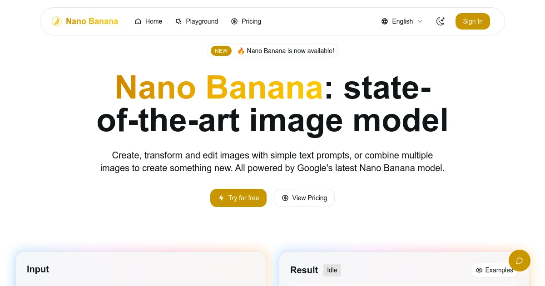This screenshot has width=545, height=286.
Task: Click the icon next to Playground
Action: click(x=178, y=21)
